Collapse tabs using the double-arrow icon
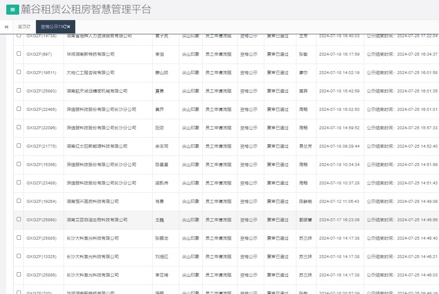Image resolution: width=439 pixels, height=294 pixels. coord(6,26)
